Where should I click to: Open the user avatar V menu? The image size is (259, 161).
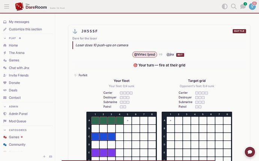coord(252,6)
